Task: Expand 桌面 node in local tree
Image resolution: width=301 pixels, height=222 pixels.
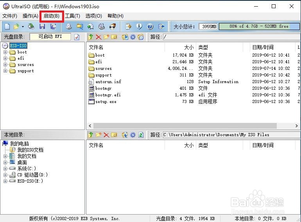Action: (5, 162)
